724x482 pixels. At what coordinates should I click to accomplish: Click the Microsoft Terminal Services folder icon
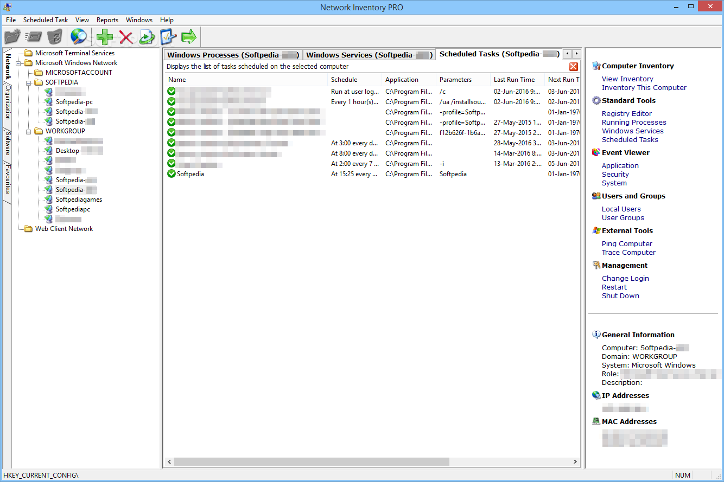[x=28, y=53]
